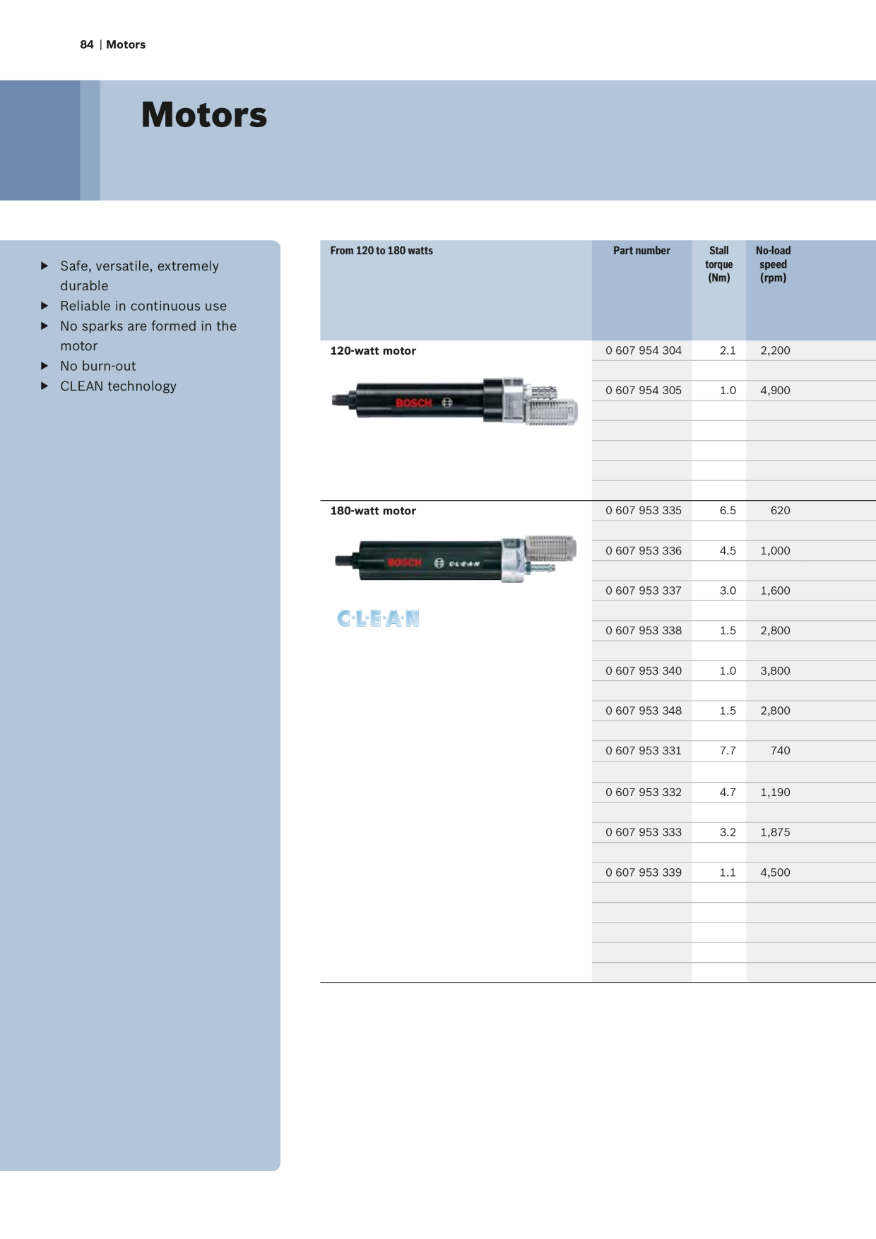Viewport: 876px width, 1239px height.
Task: Click the 740 rpm speed value
Action: point(781,751)
